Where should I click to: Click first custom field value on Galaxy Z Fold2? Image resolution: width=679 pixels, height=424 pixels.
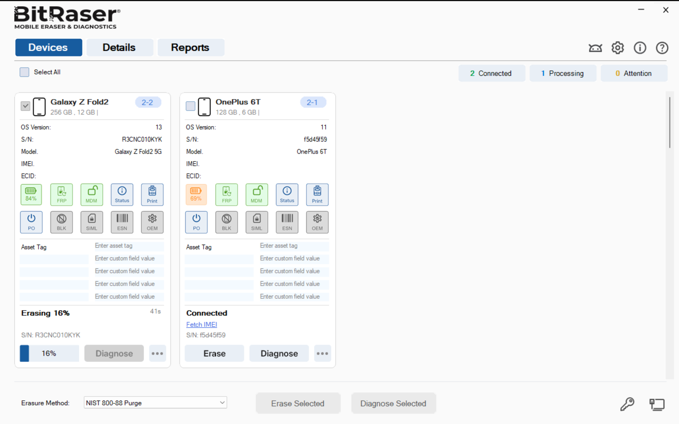(x=129, y=259)
